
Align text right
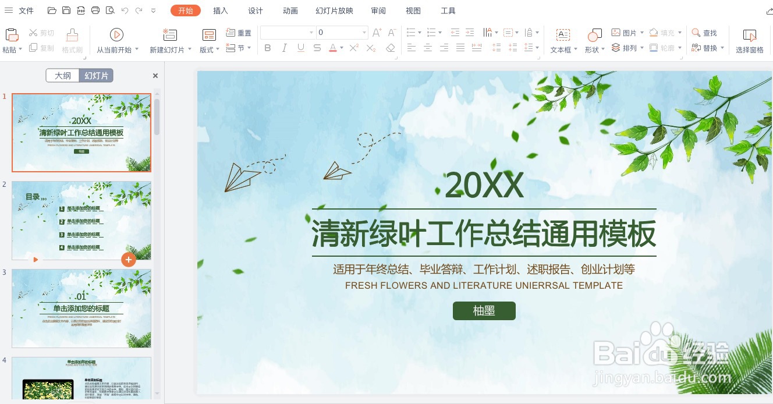pyautogui.click(x=444, y=48)
